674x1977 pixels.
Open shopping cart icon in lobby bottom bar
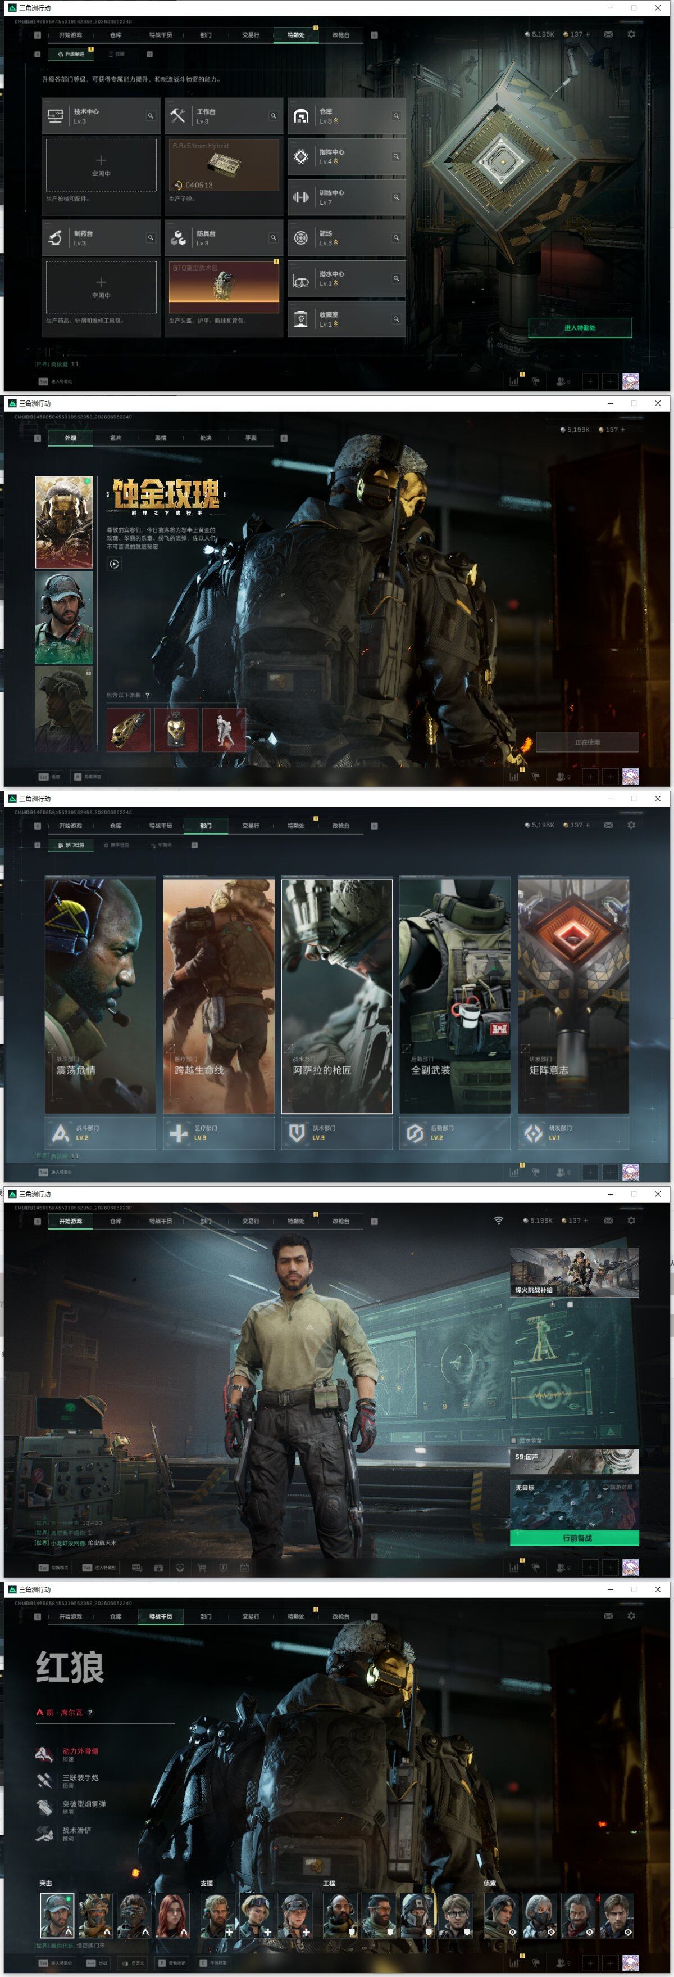click(202, 1567)
